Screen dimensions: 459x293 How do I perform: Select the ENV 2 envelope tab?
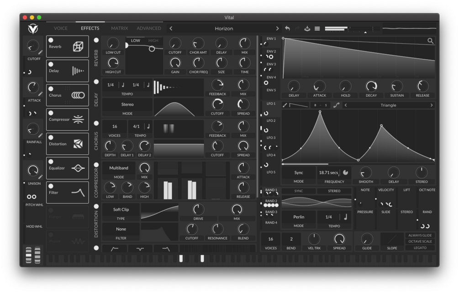[270, 52]
